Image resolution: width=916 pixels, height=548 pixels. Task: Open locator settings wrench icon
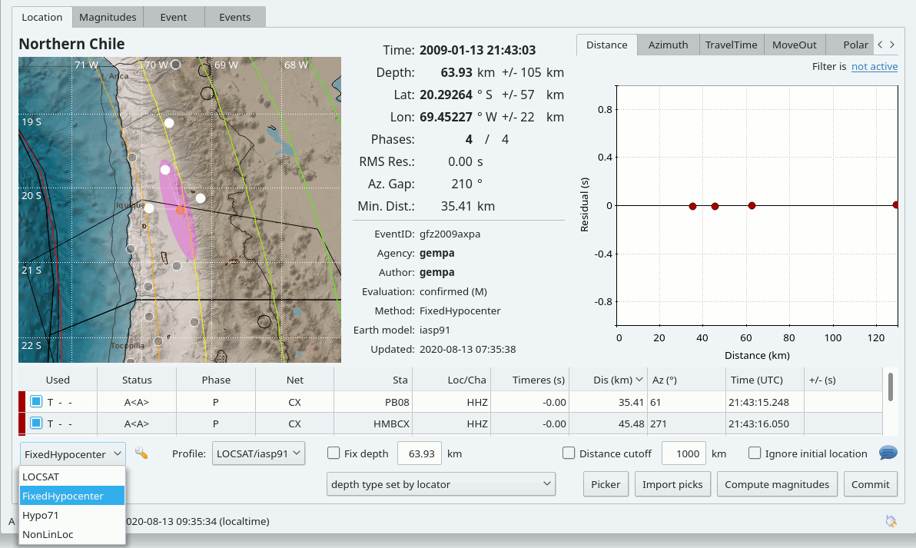141,453
